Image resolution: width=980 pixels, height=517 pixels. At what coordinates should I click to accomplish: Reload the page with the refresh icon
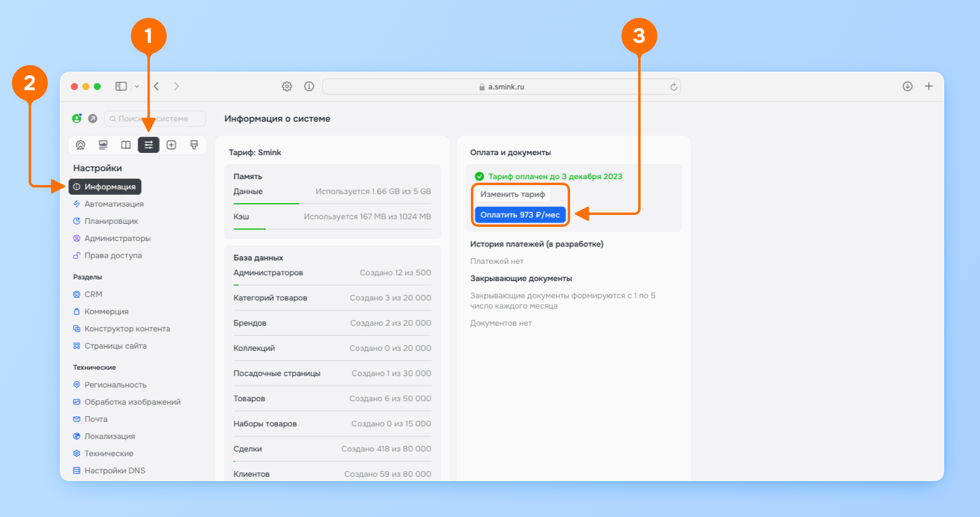tap(673, 87)
